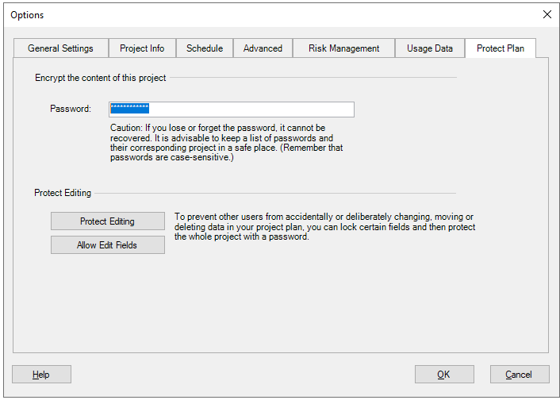Switch to the Project Info tab
Viewport: 560px width, 400px height.
click(x=142, y=48)
